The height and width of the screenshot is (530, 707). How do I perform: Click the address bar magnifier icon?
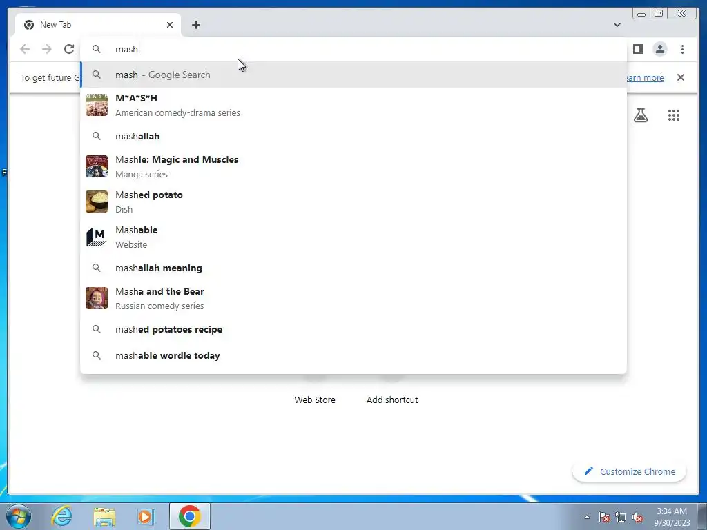point(97,49)
